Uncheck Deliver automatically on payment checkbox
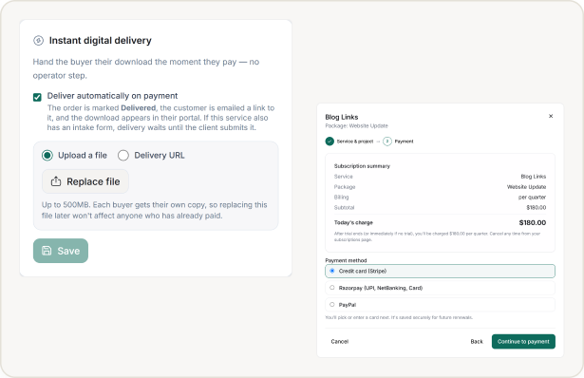 tap(37, 97)
